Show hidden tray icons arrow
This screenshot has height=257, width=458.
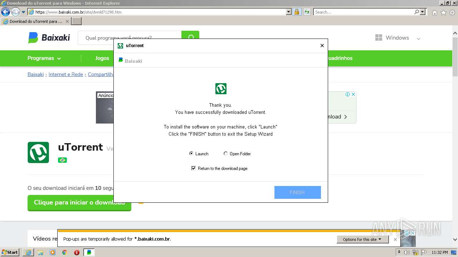(x=399, y=252)
